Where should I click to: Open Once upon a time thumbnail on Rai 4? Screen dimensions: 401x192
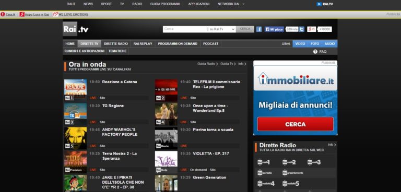166,114
